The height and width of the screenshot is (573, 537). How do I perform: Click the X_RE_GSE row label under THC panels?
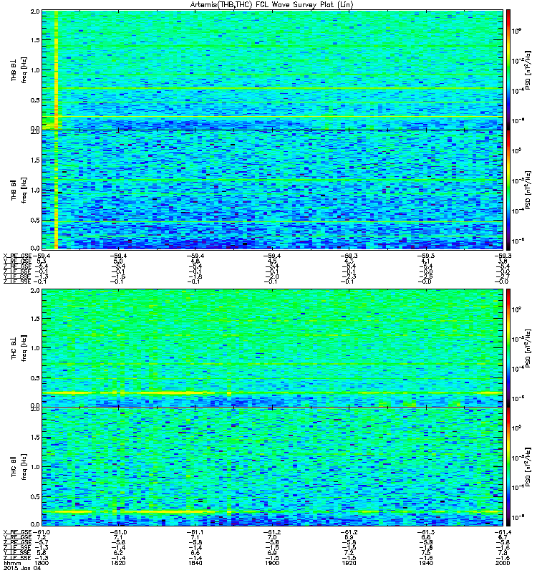[x=17, y=532]
